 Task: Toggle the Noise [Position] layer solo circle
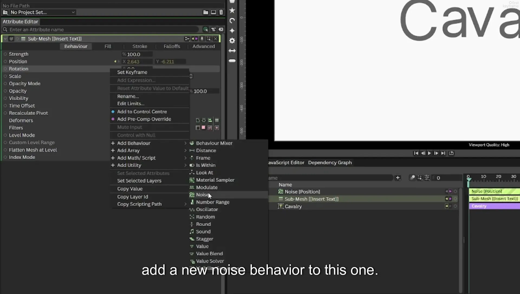click(x=455, y=191)
